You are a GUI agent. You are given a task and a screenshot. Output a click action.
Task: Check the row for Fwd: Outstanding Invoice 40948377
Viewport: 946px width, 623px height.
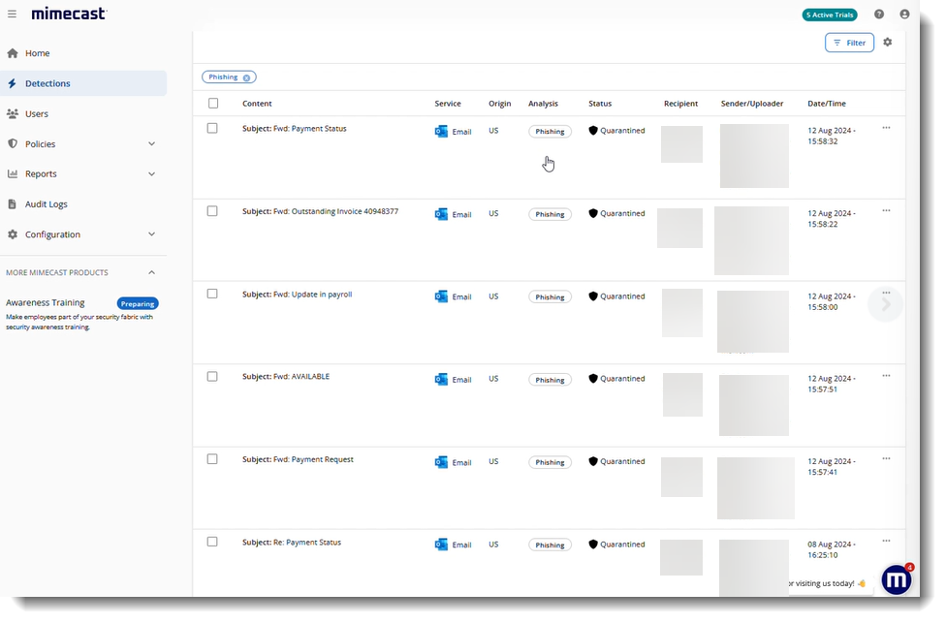(x=212, y=212)
